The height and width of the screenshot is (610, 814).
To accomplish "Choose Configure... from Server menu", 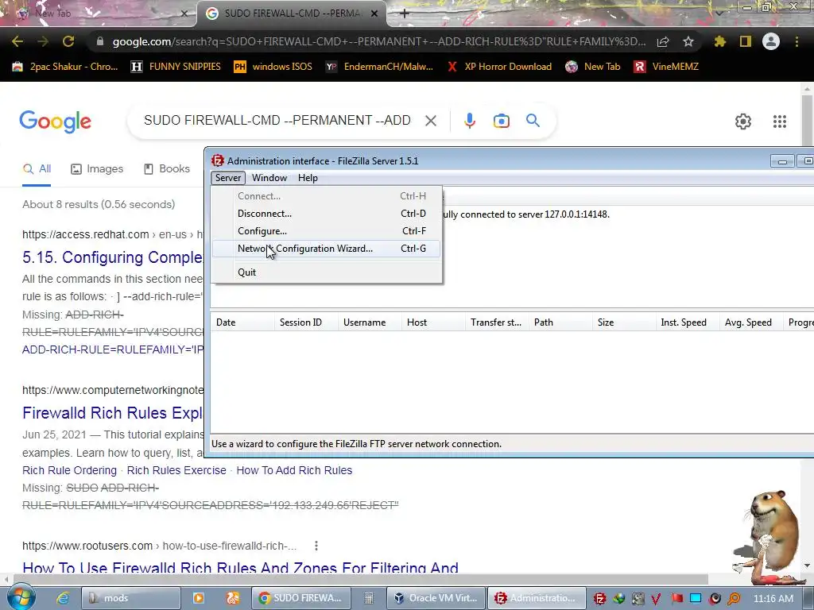I will point(326,231).
